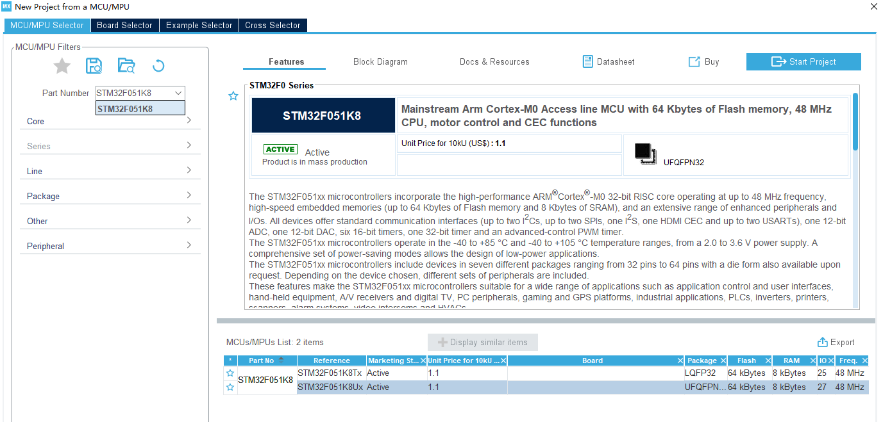The width and height of the screenshot is (883, 422).
Task: Click the save search filter icon
Action: (x=94, y=65)
